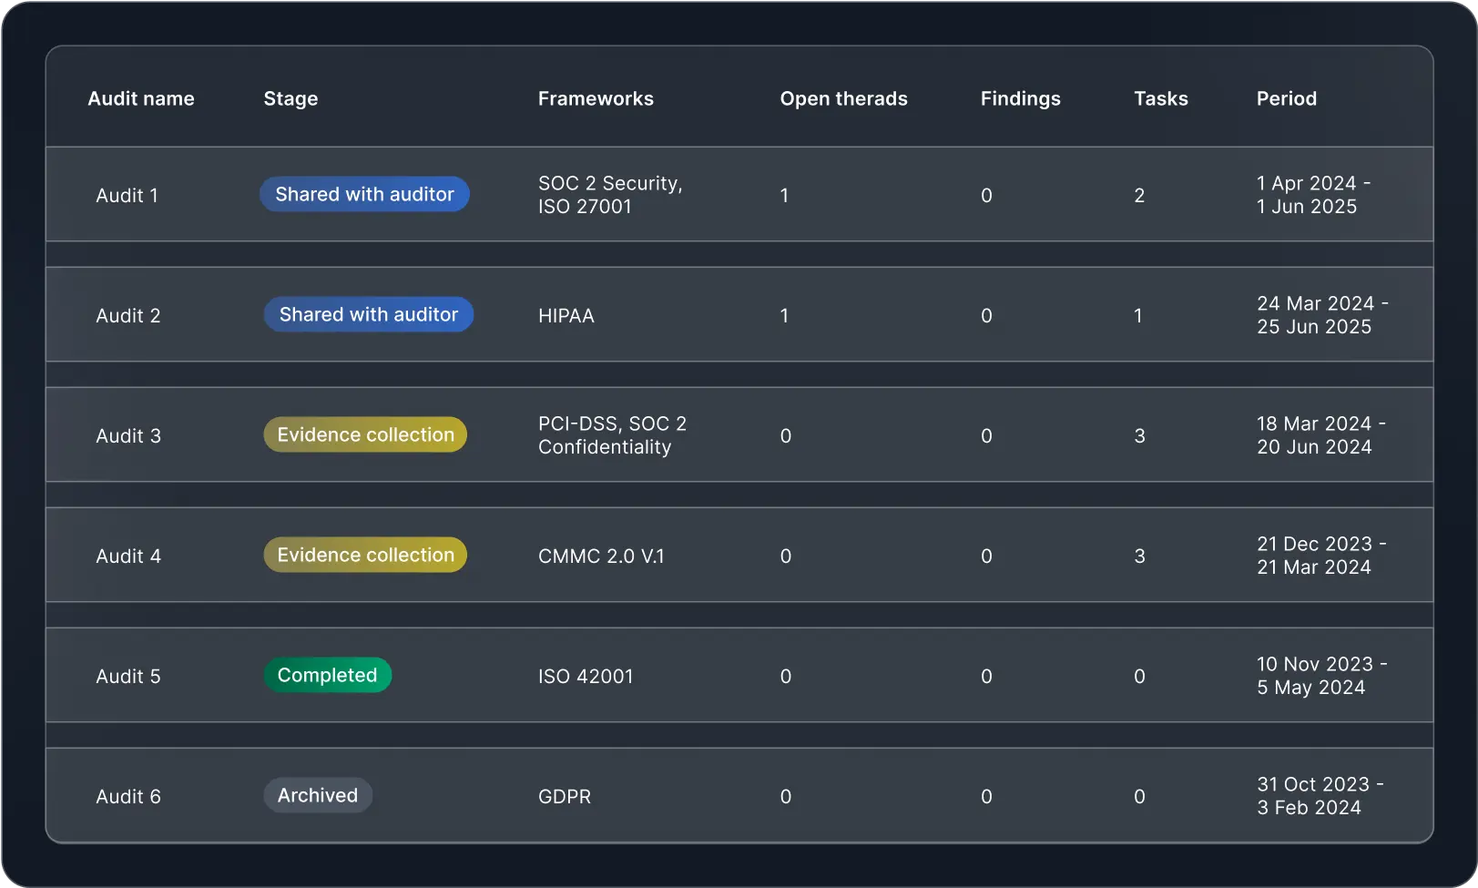Click Audit 3's open threads count
Viewport: 1478px width, 888px height.
coord(786,435)
